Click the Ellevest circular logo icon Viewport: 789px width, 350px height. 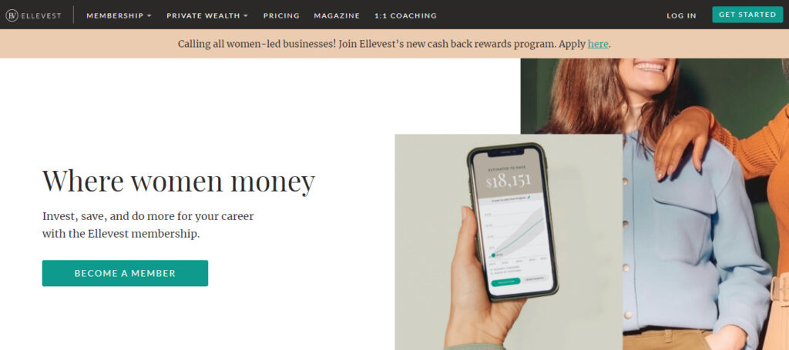pos(12,15)
